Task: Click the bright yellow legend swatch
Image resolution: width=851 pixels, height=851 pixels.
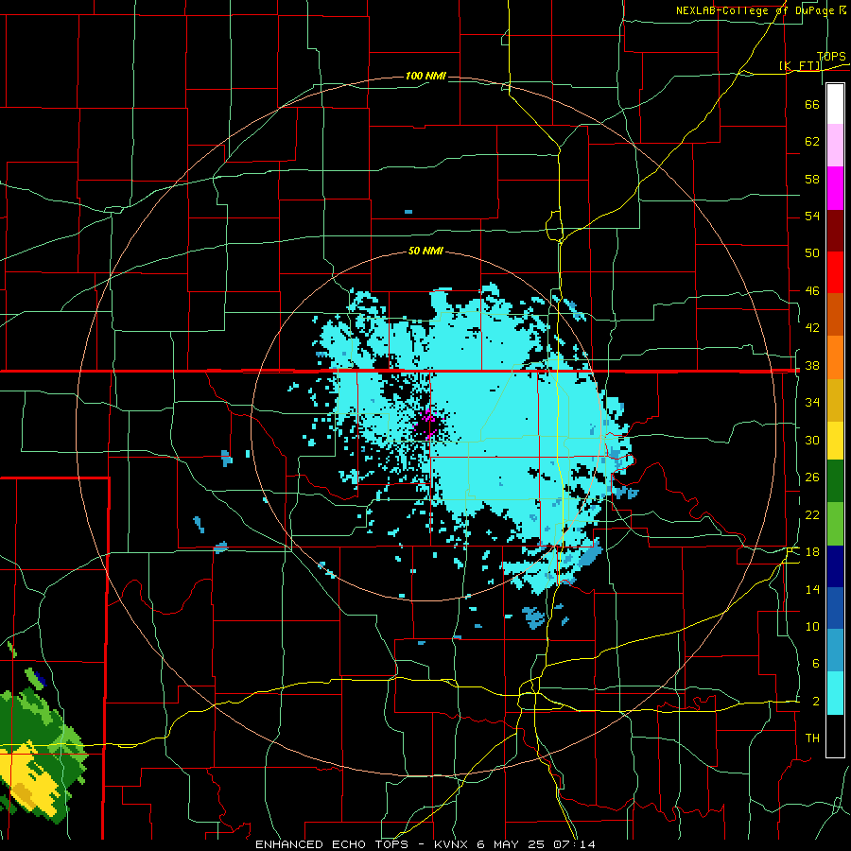Action: (x=835, y=441)
